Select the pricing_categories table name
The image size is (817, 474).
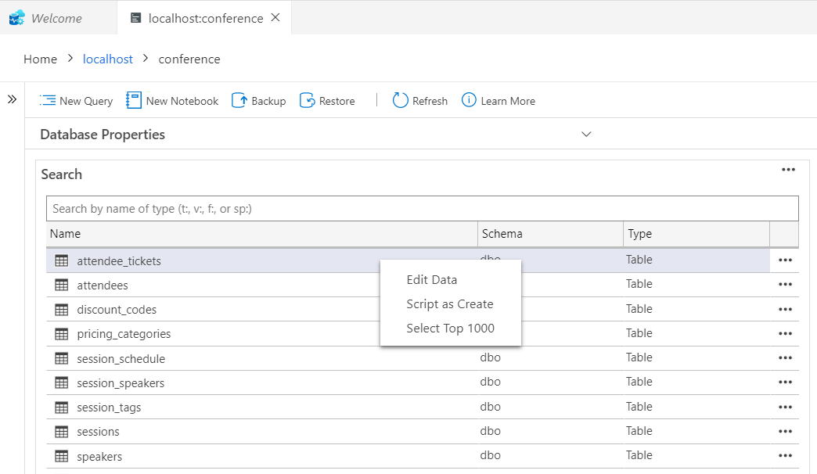pyautogui.click(x=124, y=335)
